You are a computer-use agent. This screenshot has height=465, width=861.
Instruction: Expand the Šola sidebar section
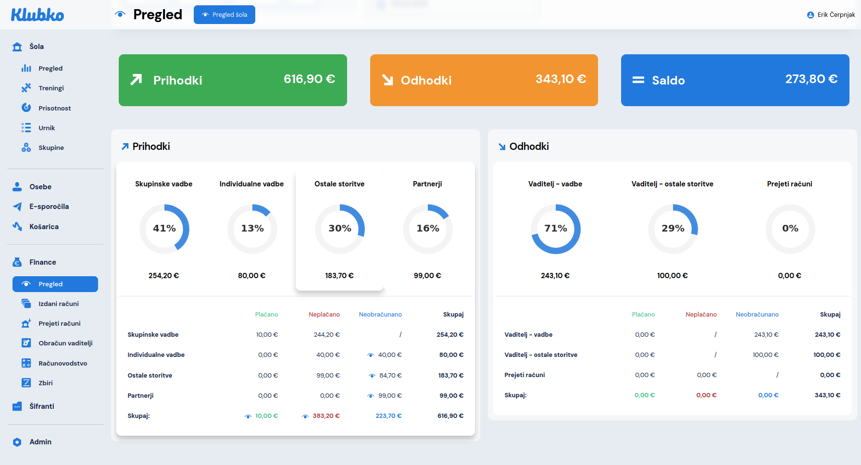(x=37, y=47)
